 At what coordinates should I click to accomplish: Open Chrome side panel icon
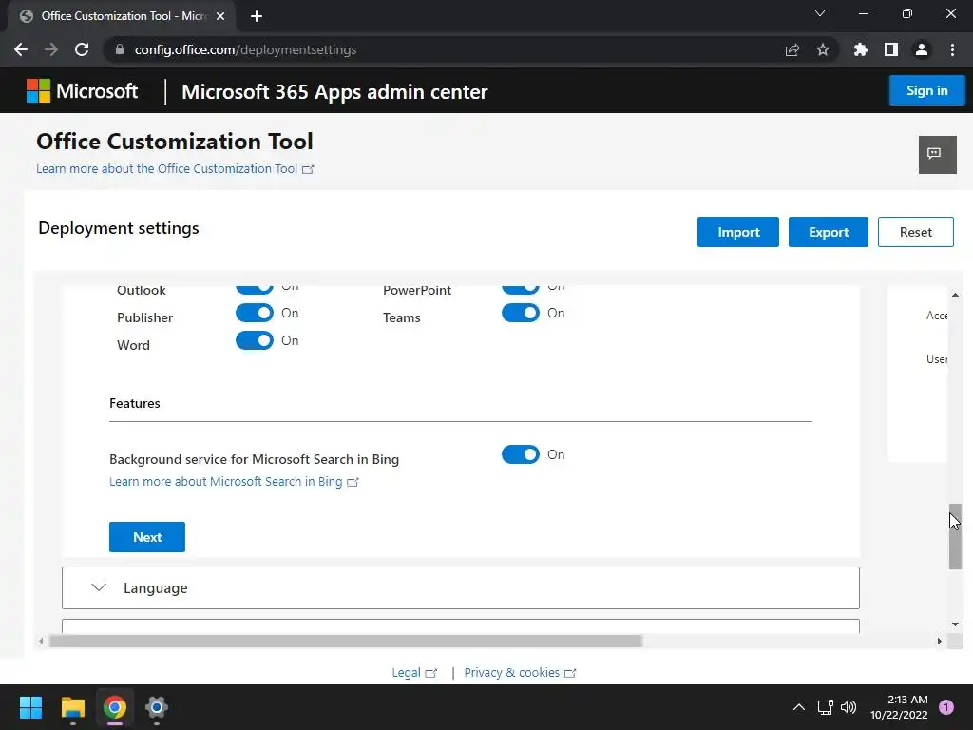coord(891,50)
